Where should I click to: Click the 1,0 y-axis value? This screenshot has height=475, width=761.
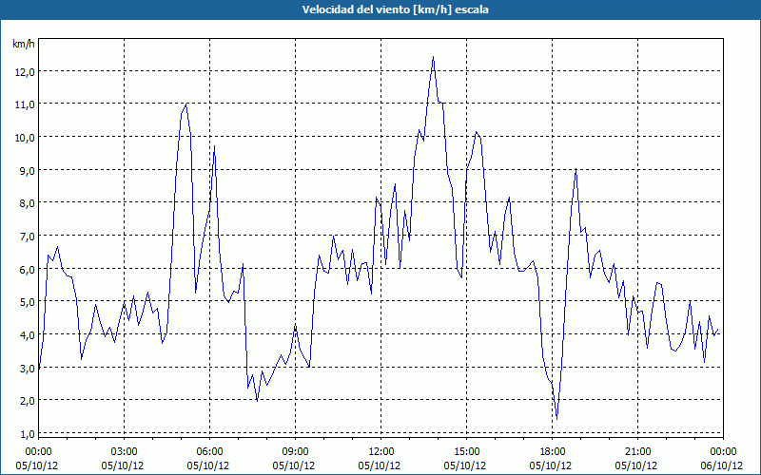click(27, 434)
